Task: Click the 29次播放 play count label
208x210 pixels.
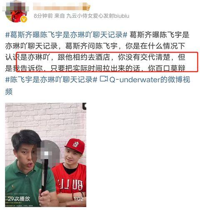Action: click(19, 199)
